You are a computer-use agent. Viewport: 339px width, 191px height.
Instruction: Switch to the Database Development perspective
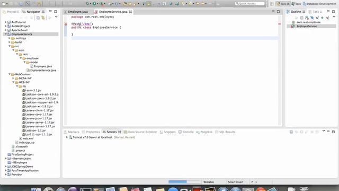319,4
